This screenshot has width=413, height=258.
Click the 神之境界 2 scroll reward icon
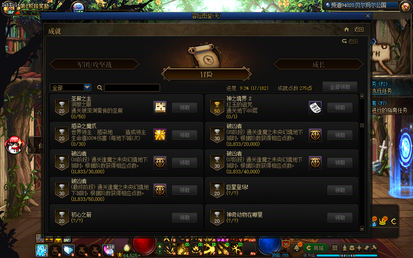(315, 107)
